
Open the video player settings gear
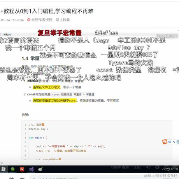tap(157, 167)
